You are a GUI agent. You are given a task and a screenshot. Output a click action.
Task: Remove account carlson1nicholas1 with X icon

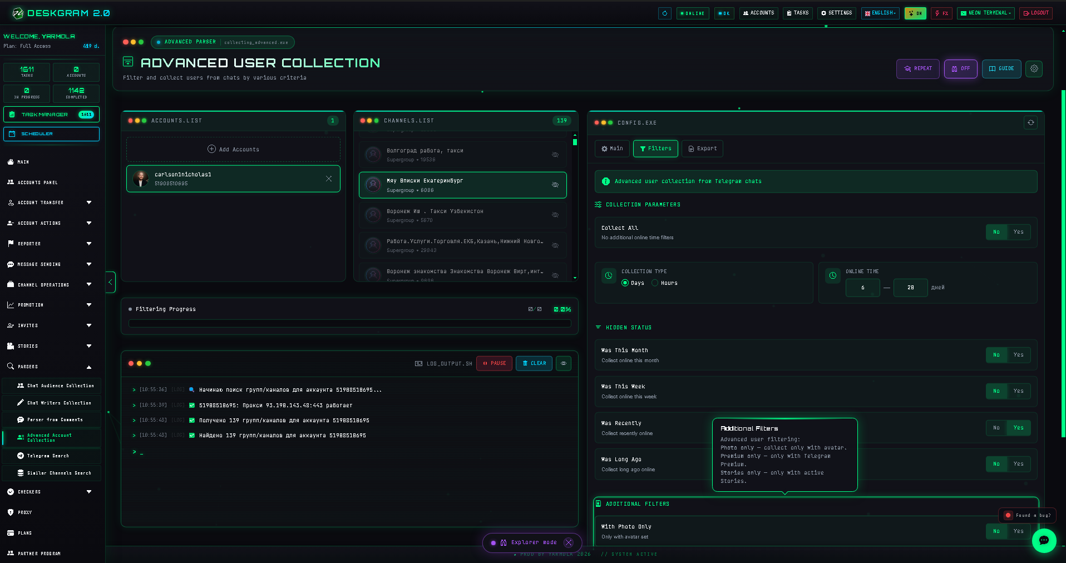point(329,179)
